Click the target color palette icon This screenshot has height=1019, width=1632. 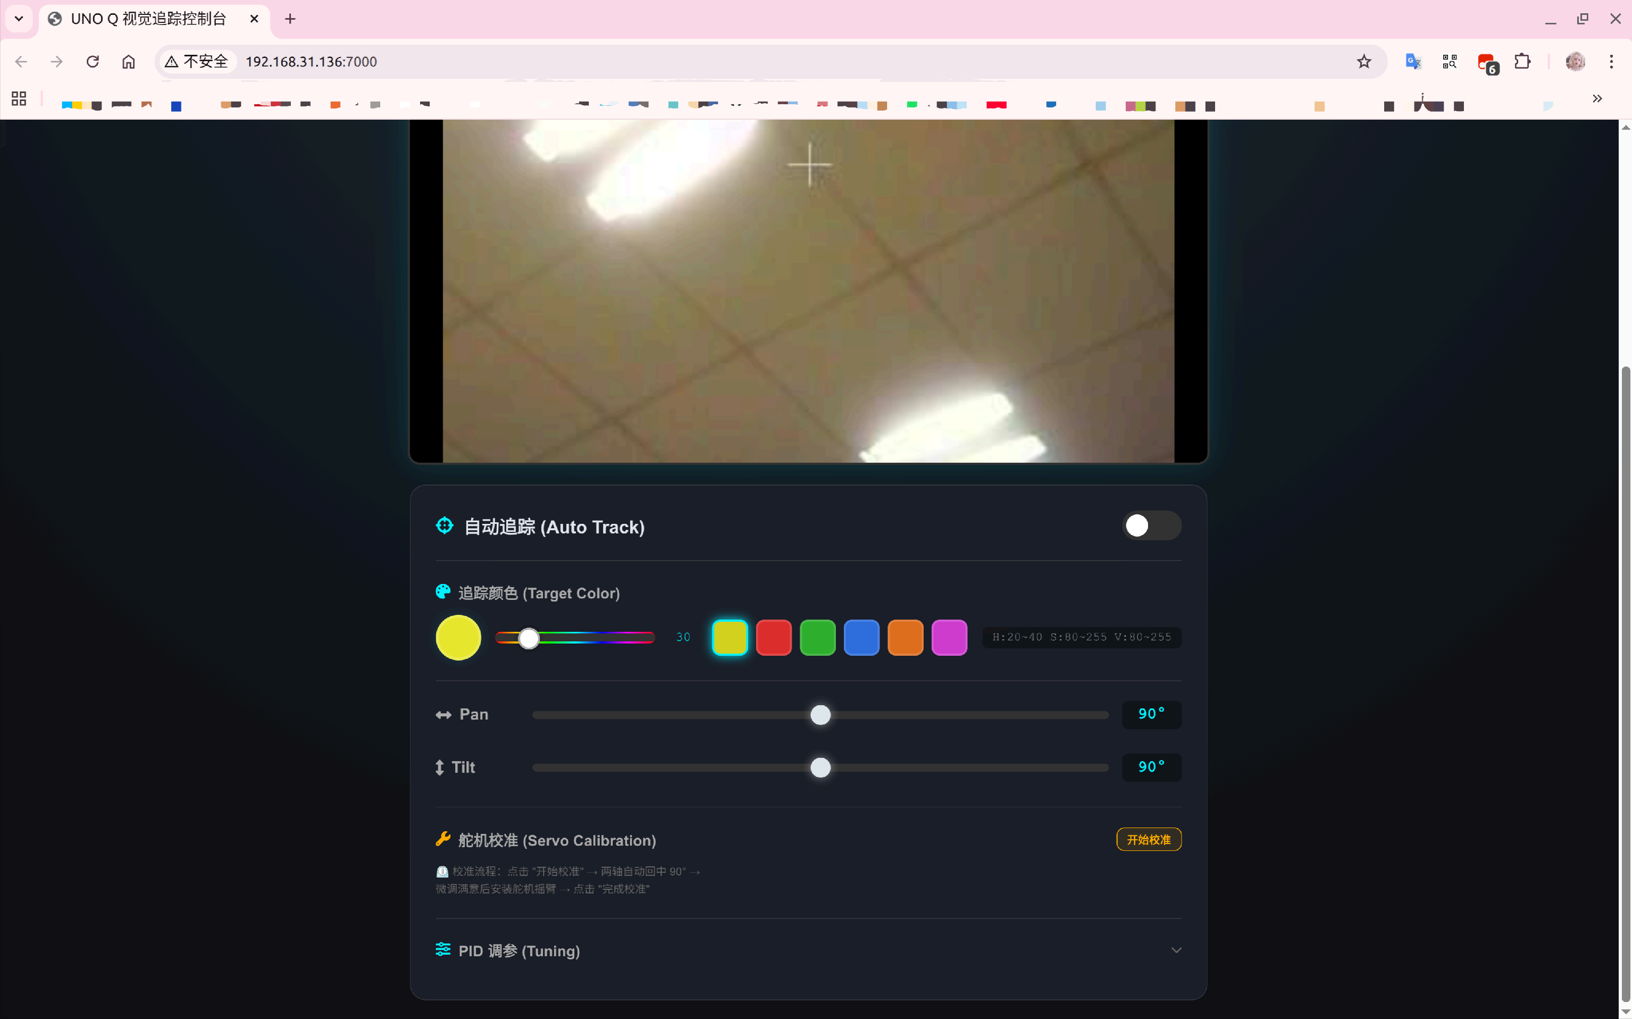coord(443,592)
